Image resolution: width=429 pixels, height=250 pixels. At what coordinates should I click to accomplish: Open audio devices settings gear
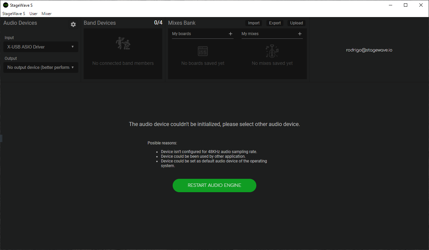click(x=73, y=24)
